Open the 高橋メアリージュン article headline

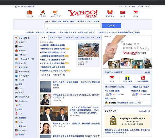76,123
